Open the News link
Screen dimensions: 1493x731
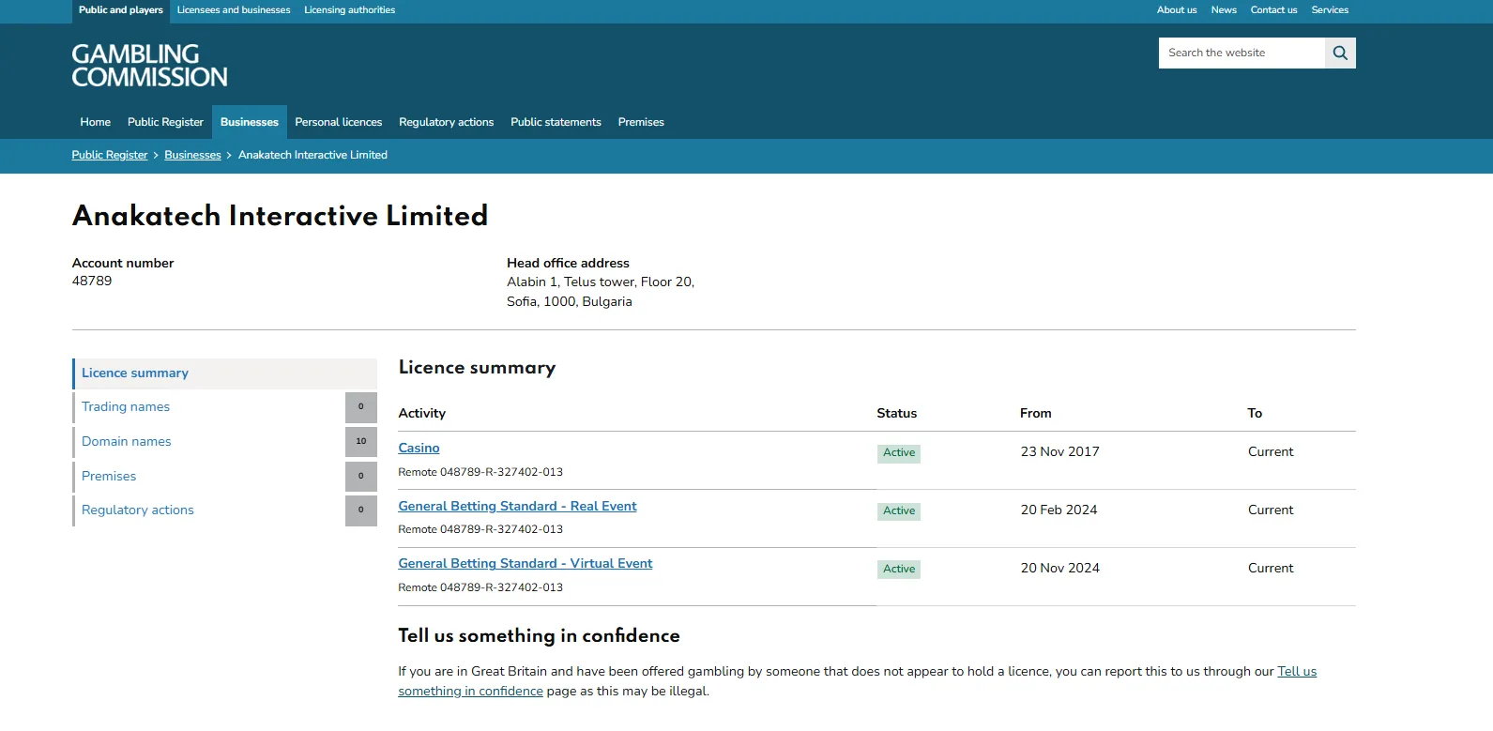(1224, 10)
